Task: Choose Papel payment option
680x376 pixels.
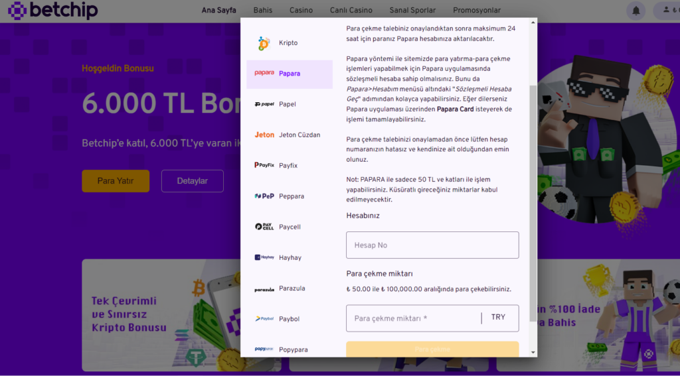Action: [290, 104]
